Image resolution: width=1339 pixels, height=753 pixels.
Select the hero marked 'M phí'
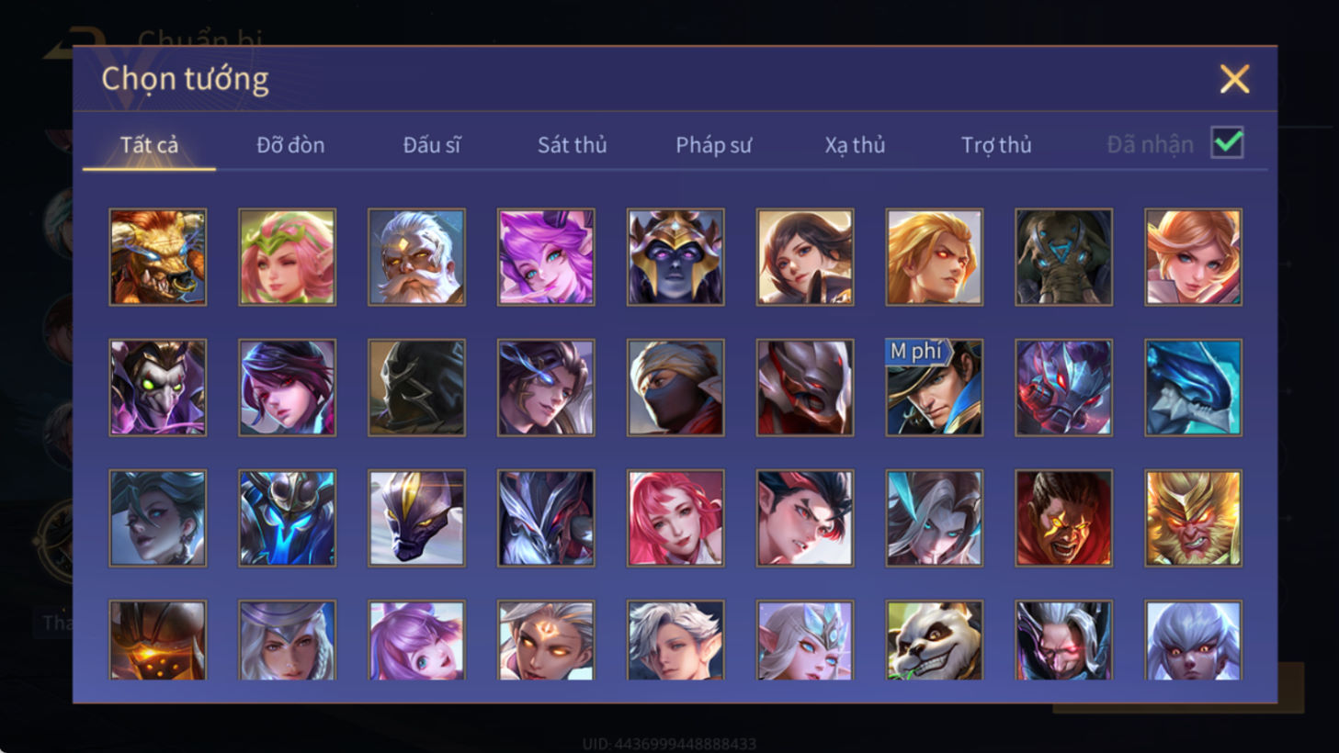(934, 388)
